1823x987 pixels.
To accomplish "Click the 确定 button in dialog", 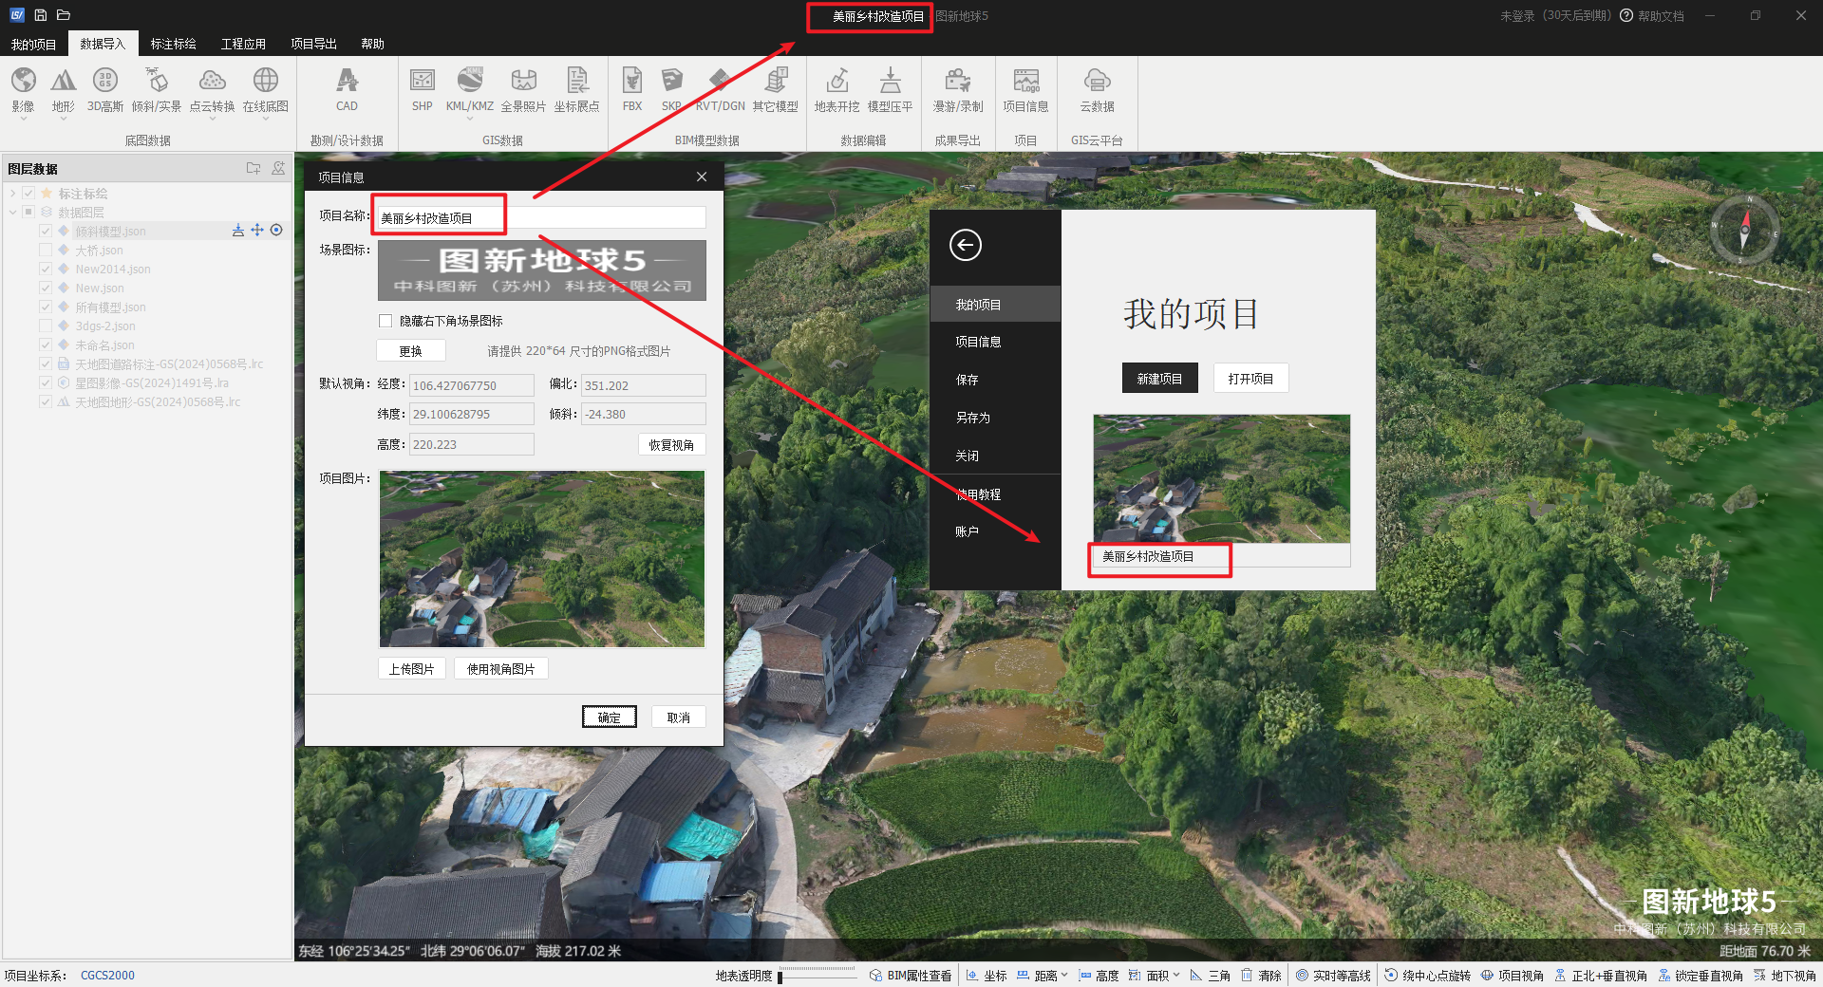I will pos(609,717).
